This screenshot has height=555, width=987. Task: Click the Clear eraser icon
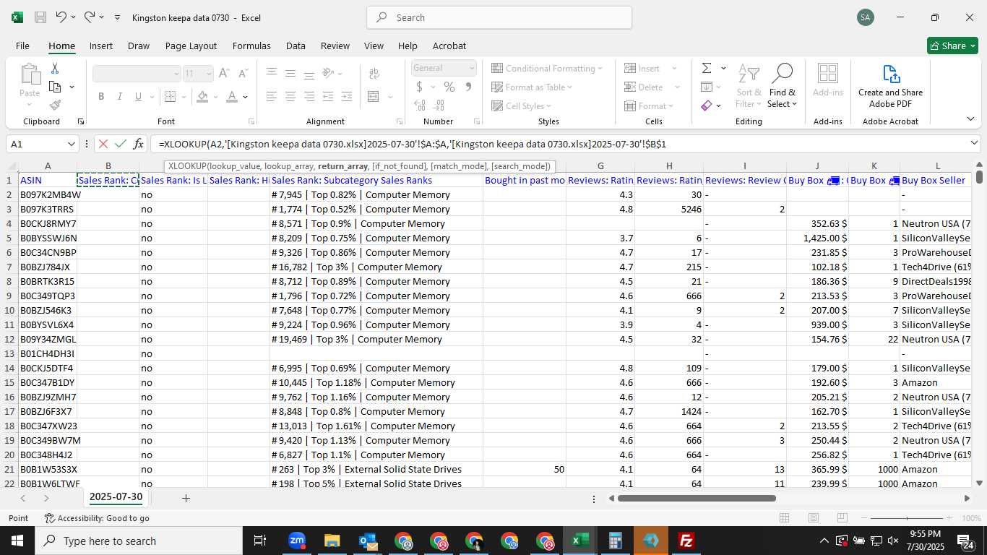point(707,106)
